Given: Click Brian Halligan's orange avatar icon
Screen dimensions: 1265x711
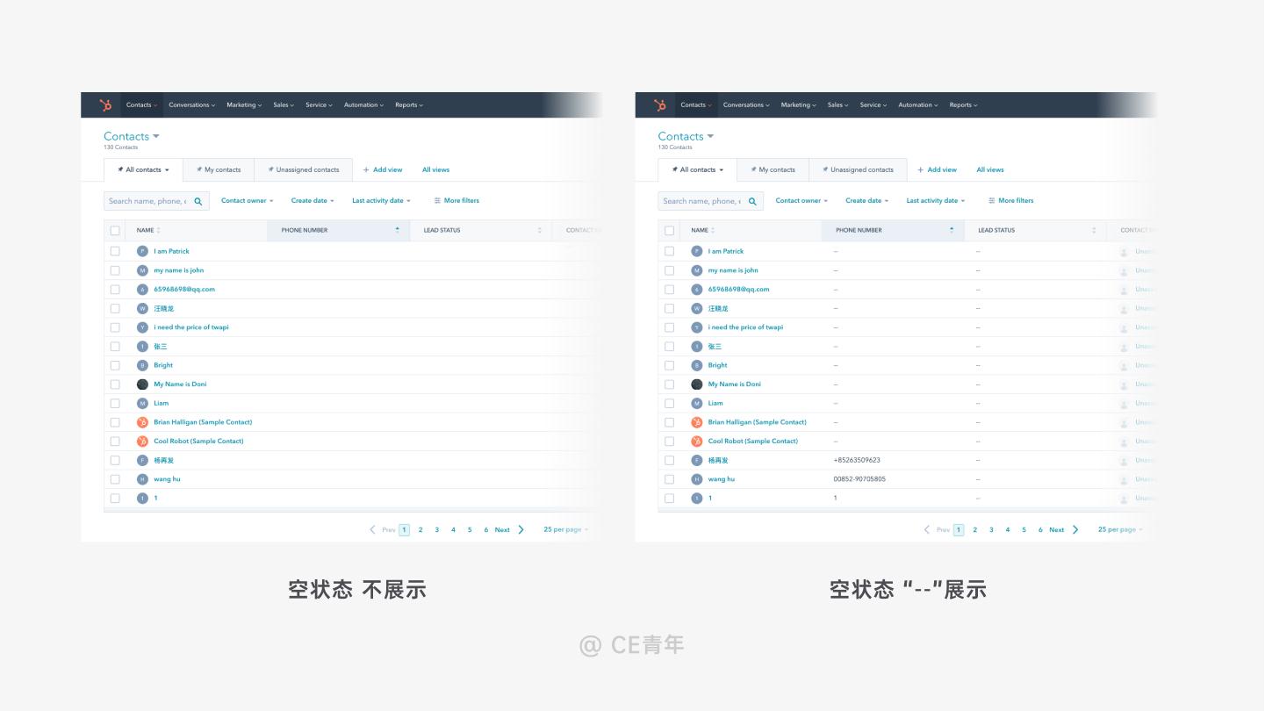Looking at the screenshot, I should [x=141, y=421].
